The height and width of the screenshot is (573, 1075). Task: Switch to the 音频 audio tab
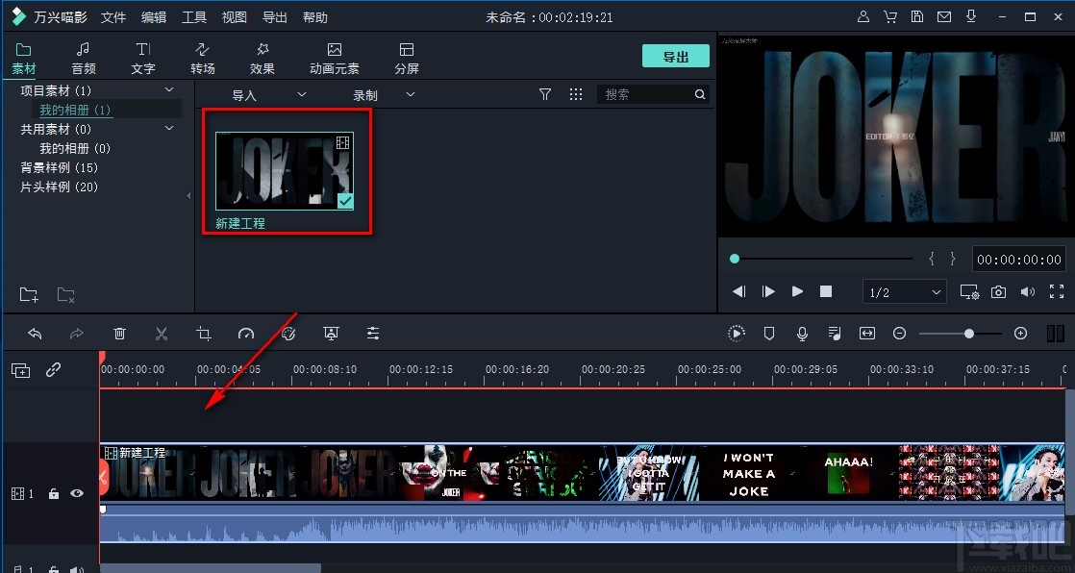(x=83, y=56)
